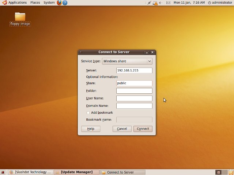Click the Show Desktop icon in bottom panel

tap(3, 172)
